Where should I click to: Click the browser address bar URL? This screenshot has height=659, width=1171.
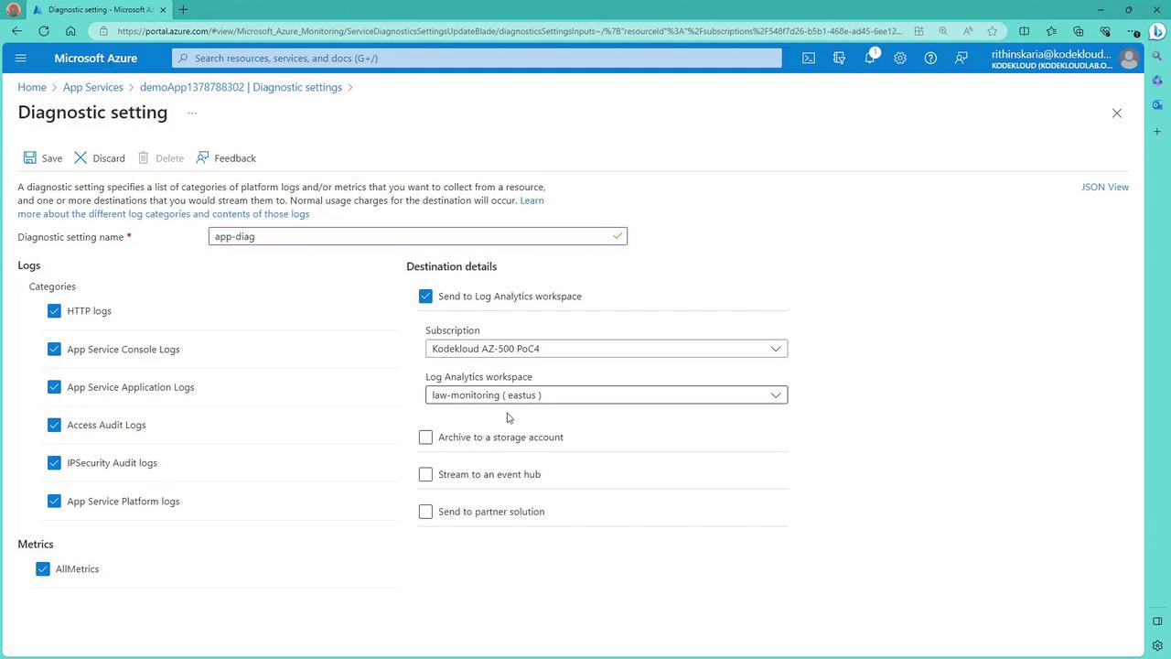tap(510, 31)
